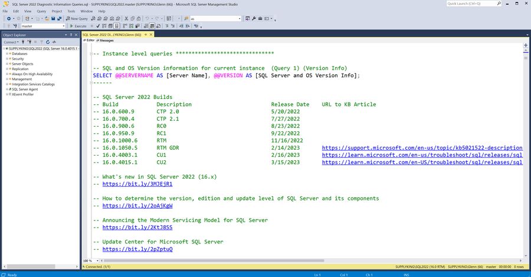Expand the Databases node

tap(6, 54)
